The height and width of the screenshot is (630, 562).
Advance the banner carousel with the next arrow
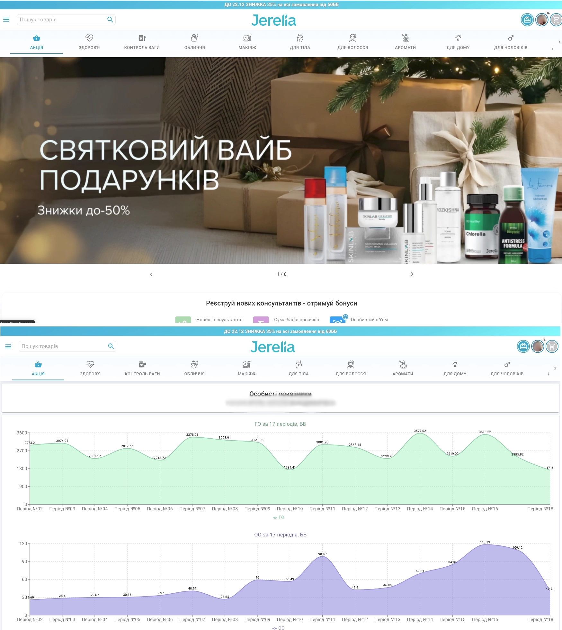pos(412,274)
